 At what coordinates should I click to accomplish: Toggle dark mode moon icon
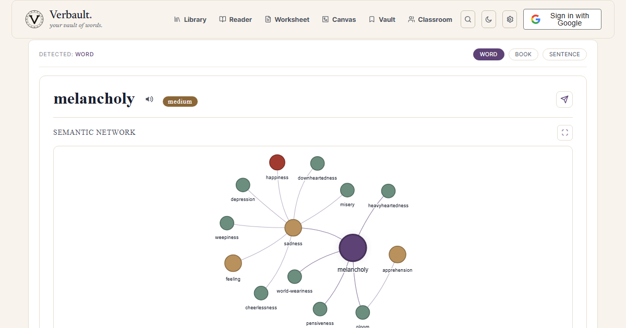click(489, 19)
